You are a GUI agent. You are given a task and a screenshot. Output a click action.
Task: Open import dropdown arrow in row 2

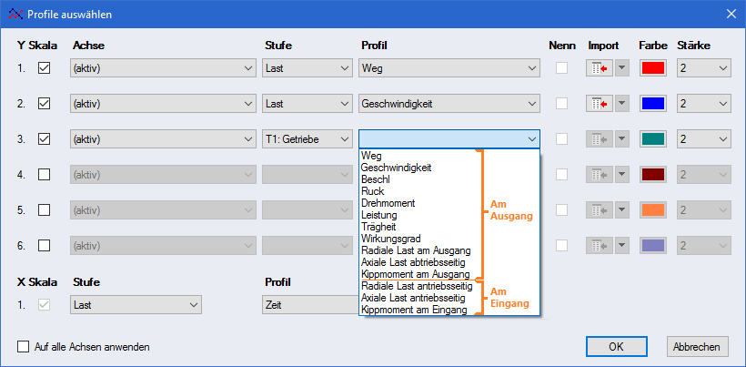622,104
